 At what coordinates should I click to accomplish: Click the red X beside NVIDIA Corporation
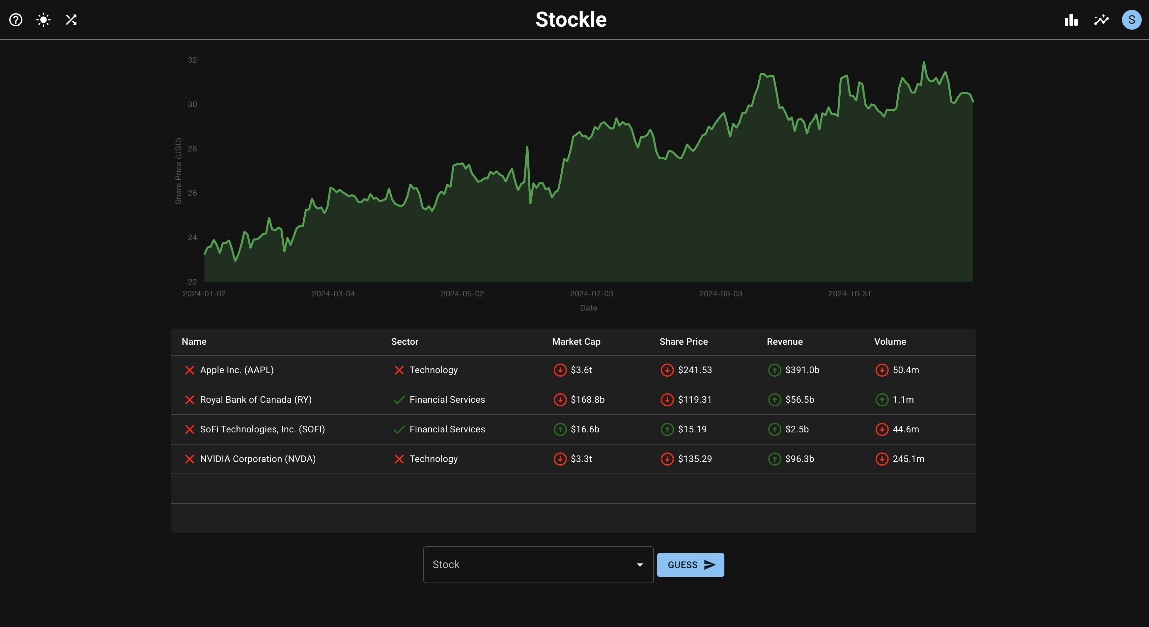coord(189,459)
